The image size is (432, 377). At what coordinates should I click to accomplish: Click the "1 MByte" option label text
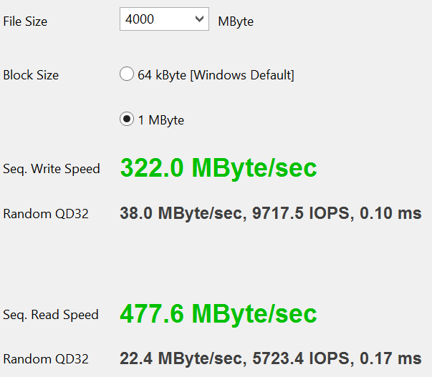coord(160,120)
